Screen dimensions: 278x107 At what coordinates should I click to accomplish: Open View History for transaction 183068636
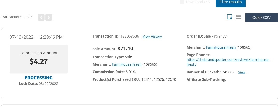coord(152,37)
